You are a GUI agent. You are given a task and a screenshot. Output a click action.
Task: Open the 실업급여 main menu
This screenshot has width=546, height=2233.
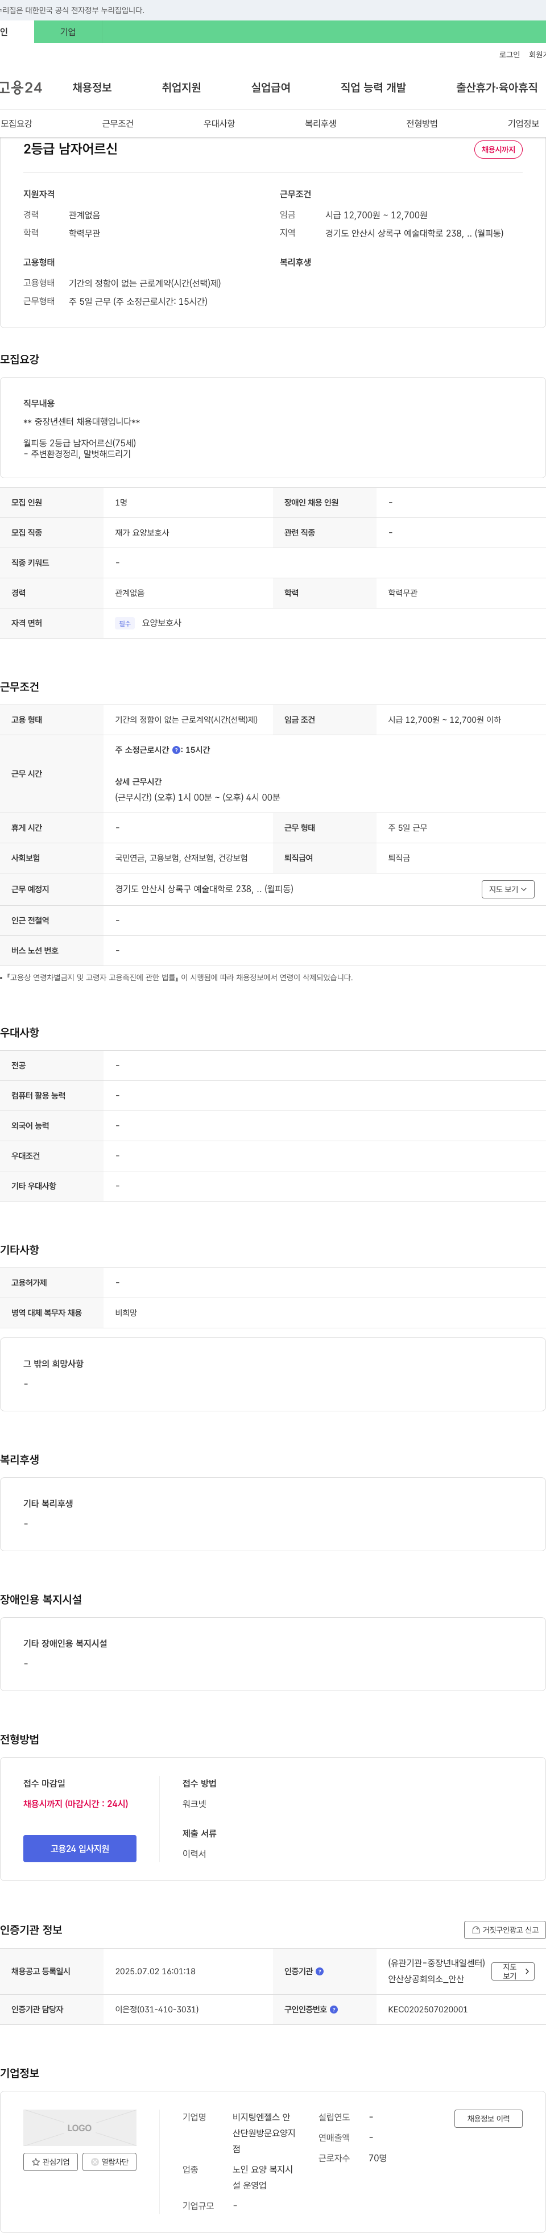[270, 88]
